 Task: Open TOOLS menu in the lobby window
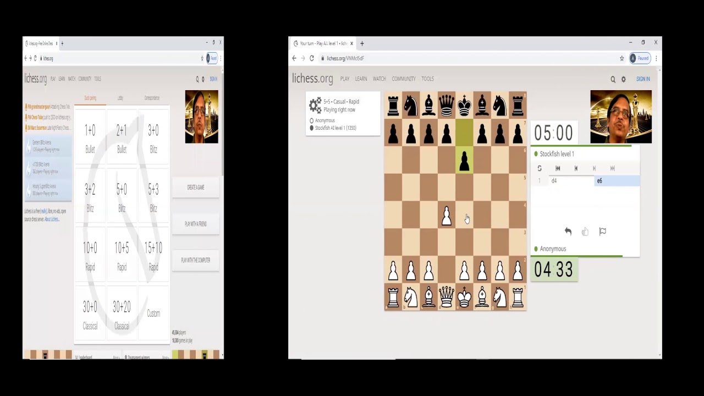click(97, 79)
